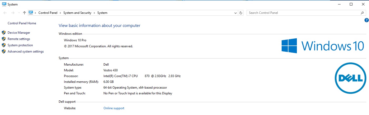
Task: Click the magnifier icon in the search box
Action: [362, 13]
